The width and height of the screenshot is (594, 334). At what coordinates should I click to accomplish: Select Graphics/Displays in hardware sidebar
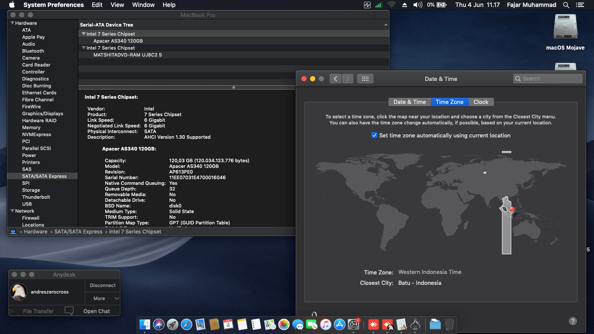point(43,114)
